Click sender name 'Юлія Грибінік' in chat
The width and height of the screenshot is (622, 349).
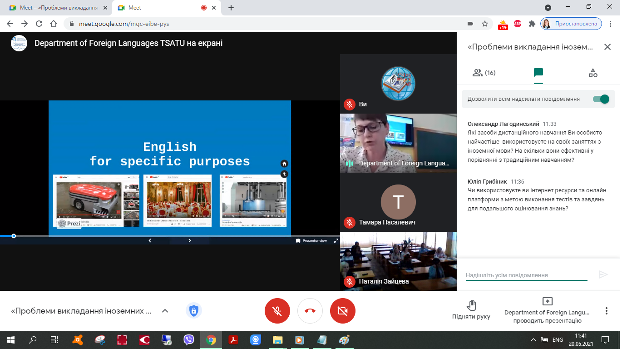(x=487, y=181)
